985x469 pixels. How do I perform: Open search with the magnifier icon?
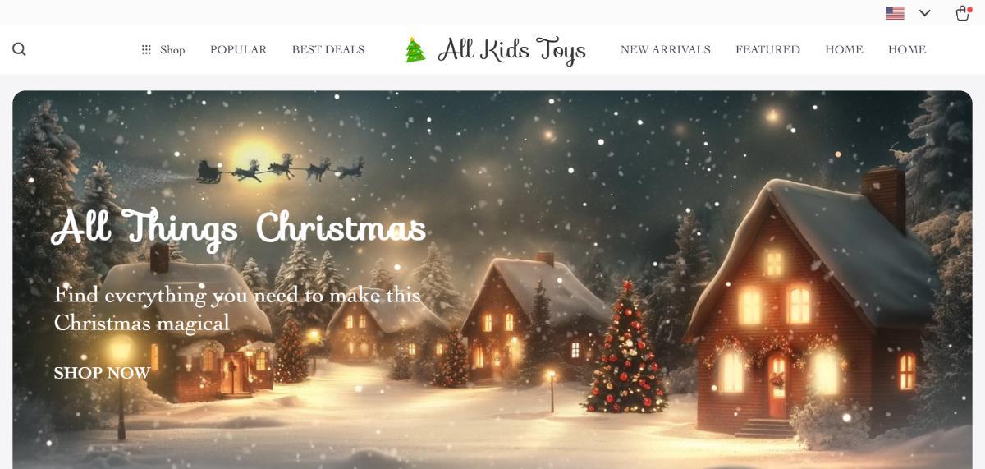pos(20,49)
